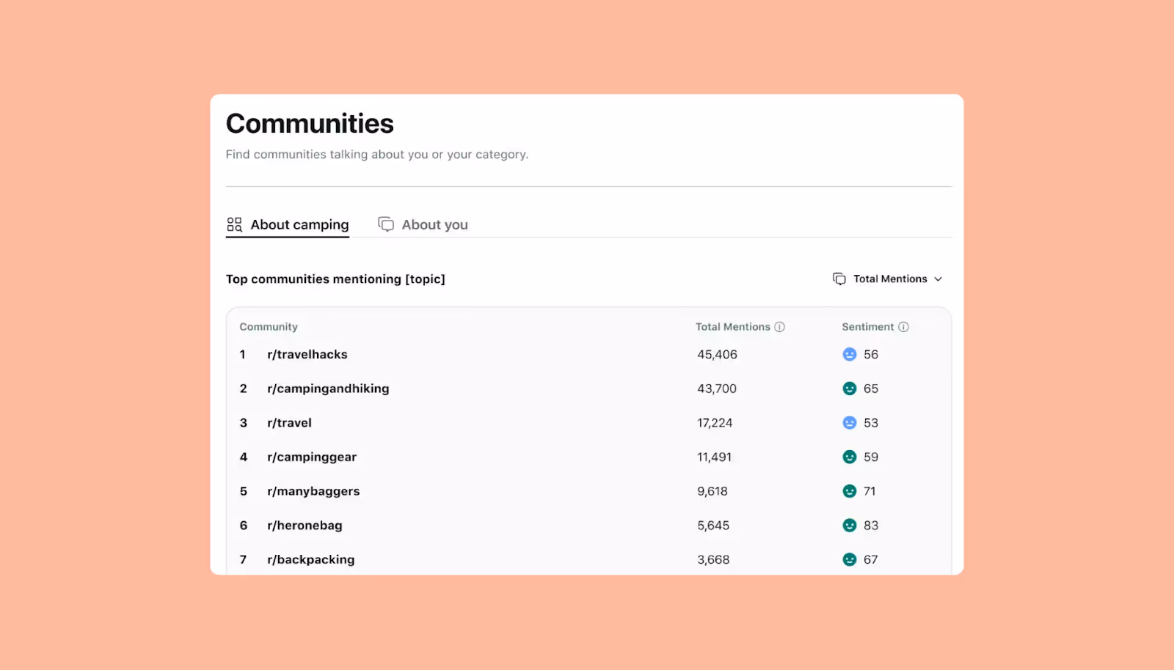
Task: Click the r/campingandhiking community name
Action: [x=328, y=389]
